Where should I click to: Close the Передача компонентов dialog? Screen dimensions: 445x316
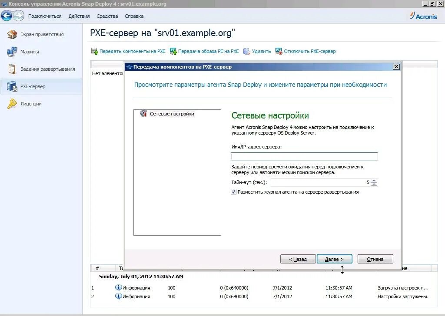pyautogui.click(x=396, y=66)
